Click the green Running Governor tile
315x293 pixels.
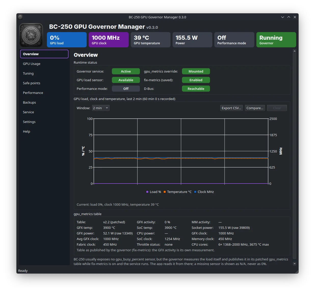[276, 40]
